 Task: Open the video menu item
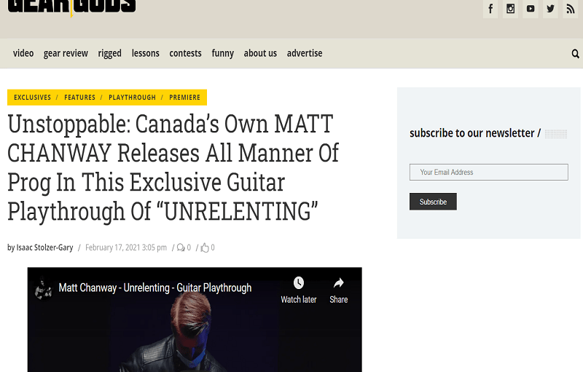coord(23,53)
